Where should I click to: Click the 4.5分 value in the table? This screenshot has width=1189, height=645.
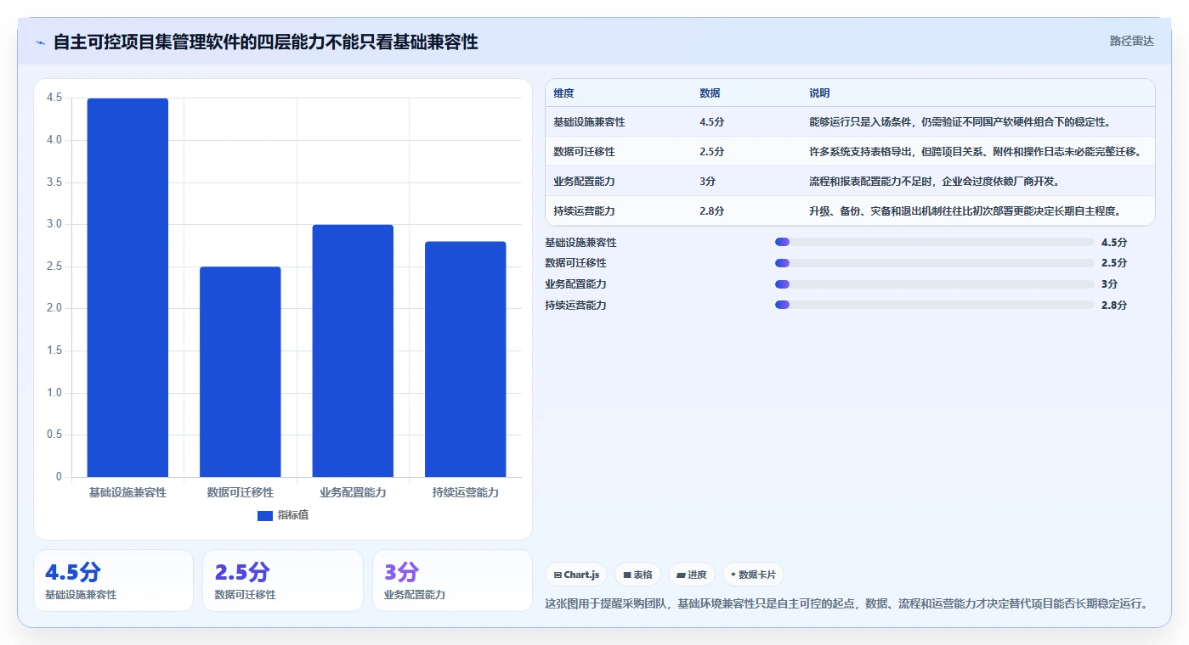coord(712,122)
